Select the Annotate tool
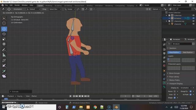Image resolution: width=196 pixels, height=110 pixels. pos(4,50)
